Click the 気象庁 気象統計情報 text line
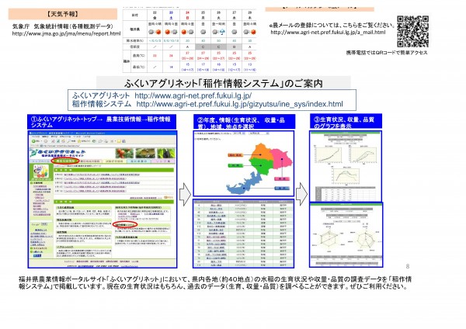This screenshot has width=466, height=329. (x=63, y=26)
